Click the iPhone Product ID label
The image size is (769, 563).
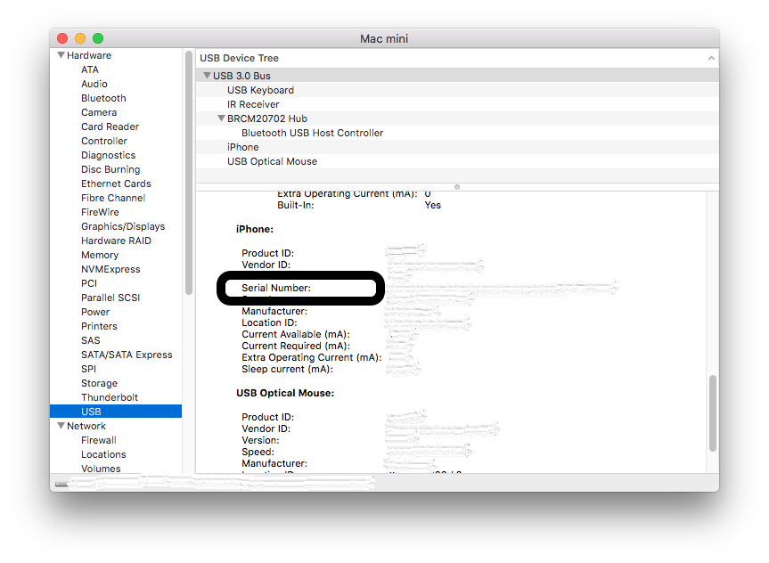[268, 253]
